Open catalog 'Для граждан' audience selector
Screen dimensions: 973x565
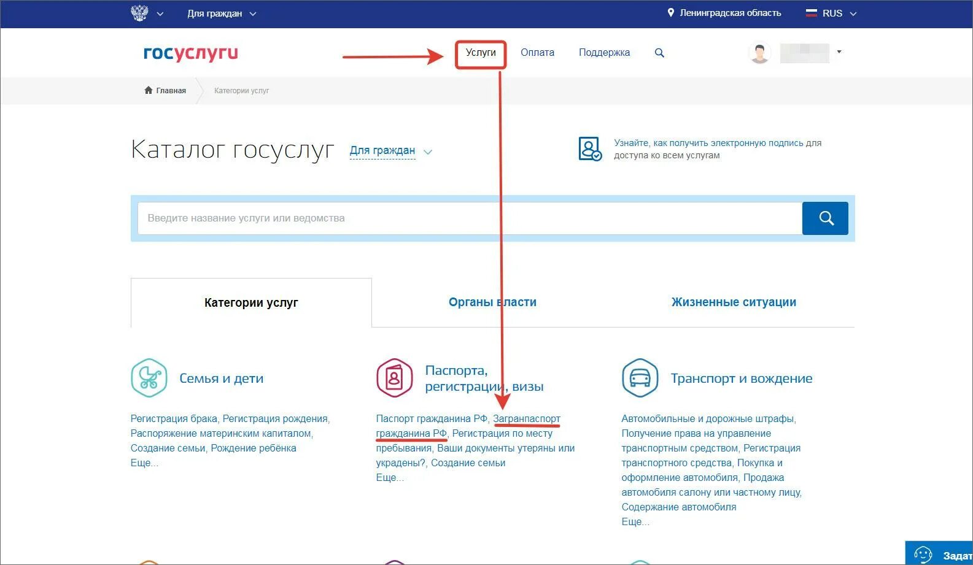390,151
